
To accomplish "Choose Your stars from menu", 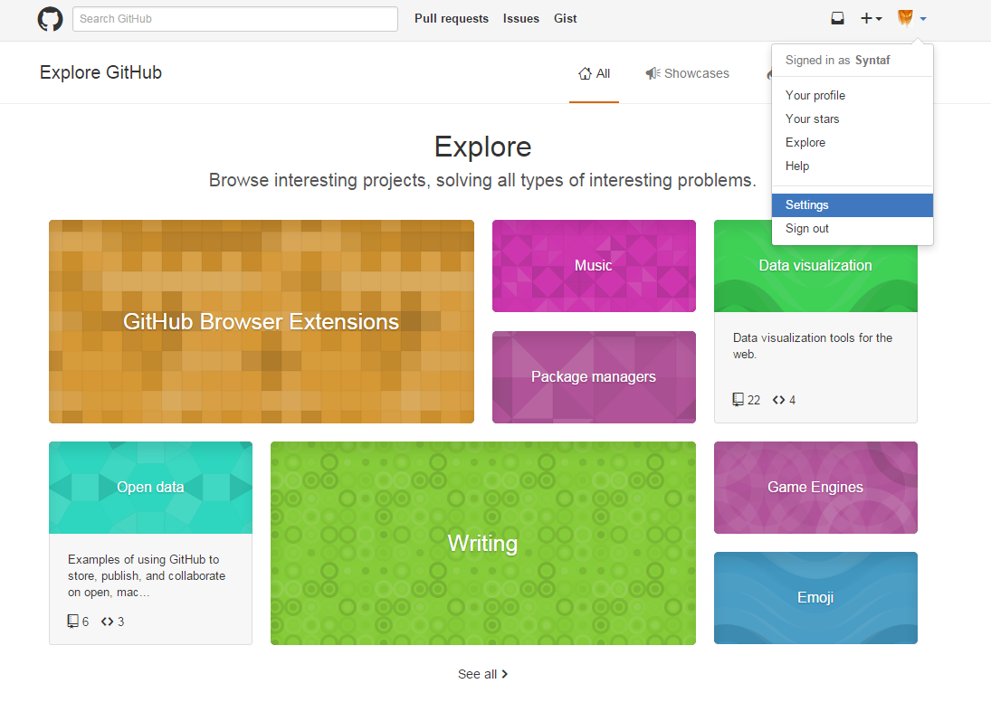I will coord(852,119).
